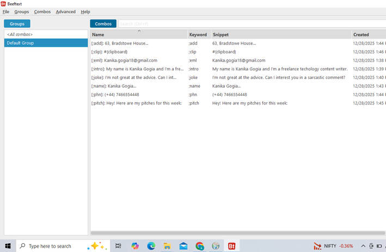This screenshot has width=386, height=252.
Task: Open the File menu
Action: [x=6, y=11]
